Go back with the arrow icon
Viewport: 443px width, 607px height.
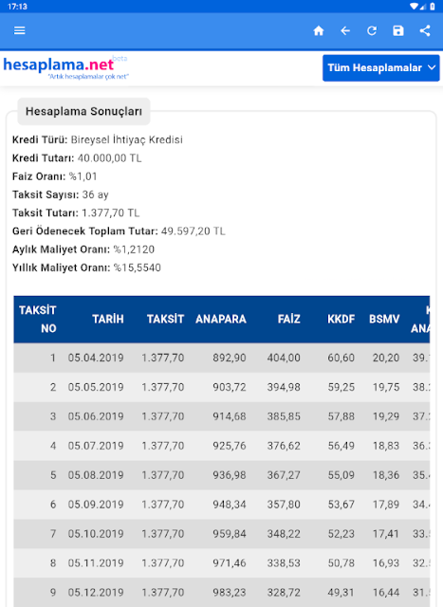(x=345, y=30)
